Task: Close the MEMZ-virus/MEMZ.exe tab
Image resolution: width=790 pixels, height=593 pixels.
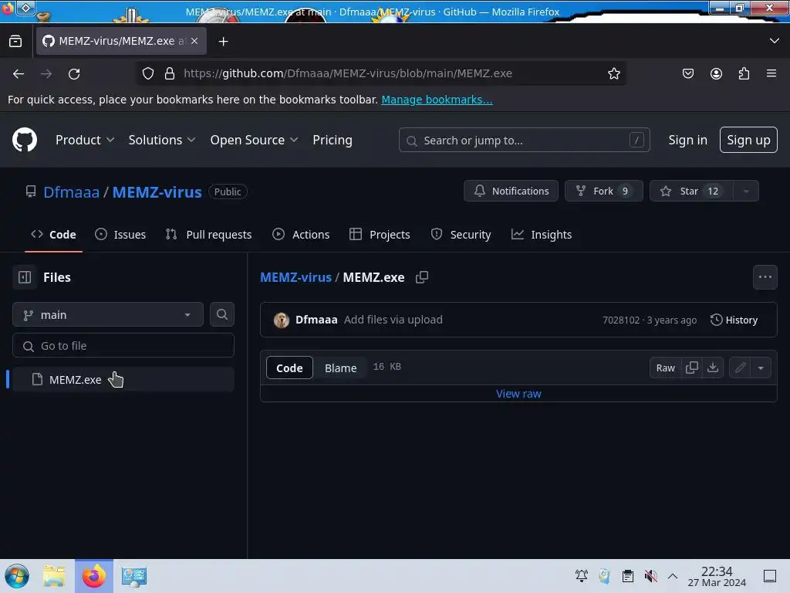Action: pyautogui.click(x=194, y=41)
